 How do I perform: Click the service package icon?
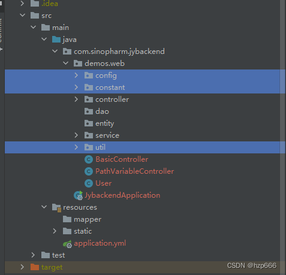point(89,135)
